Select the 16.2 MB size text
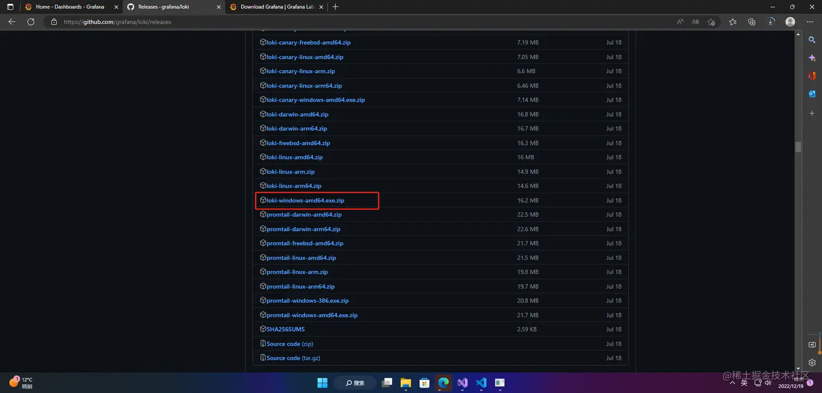Image resolution: width=822 pixels, height=393 pixels. (528, 200)
